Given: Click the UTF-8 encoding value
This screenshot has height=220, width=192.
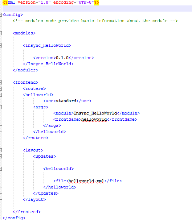Looking at the screenshot, I should pyautogui.click(x=85, y=3).
